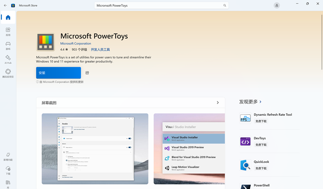This screenshot has height=189, width=323.
Task: Click the DevToys title
Action: pyautogui.click(x=260, y=138)
